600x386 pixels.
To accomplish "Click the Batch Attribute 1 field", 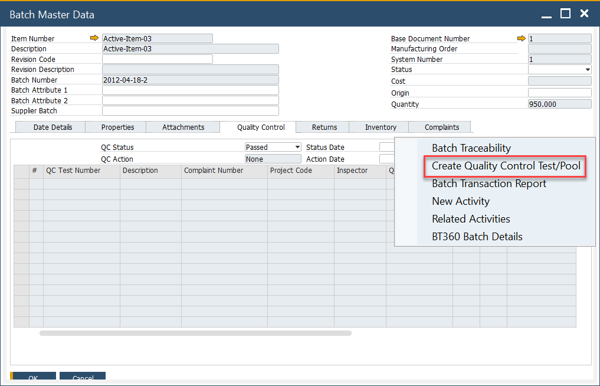I will point(190,90).
